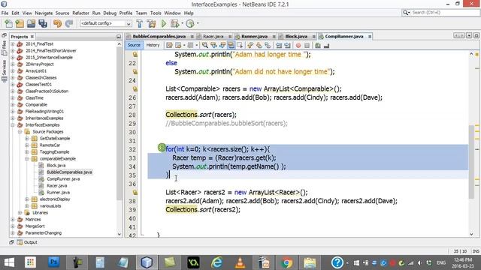Select Racer.java in project tree
The height and width of the screenshot is (270, 481).
[57, 185]
